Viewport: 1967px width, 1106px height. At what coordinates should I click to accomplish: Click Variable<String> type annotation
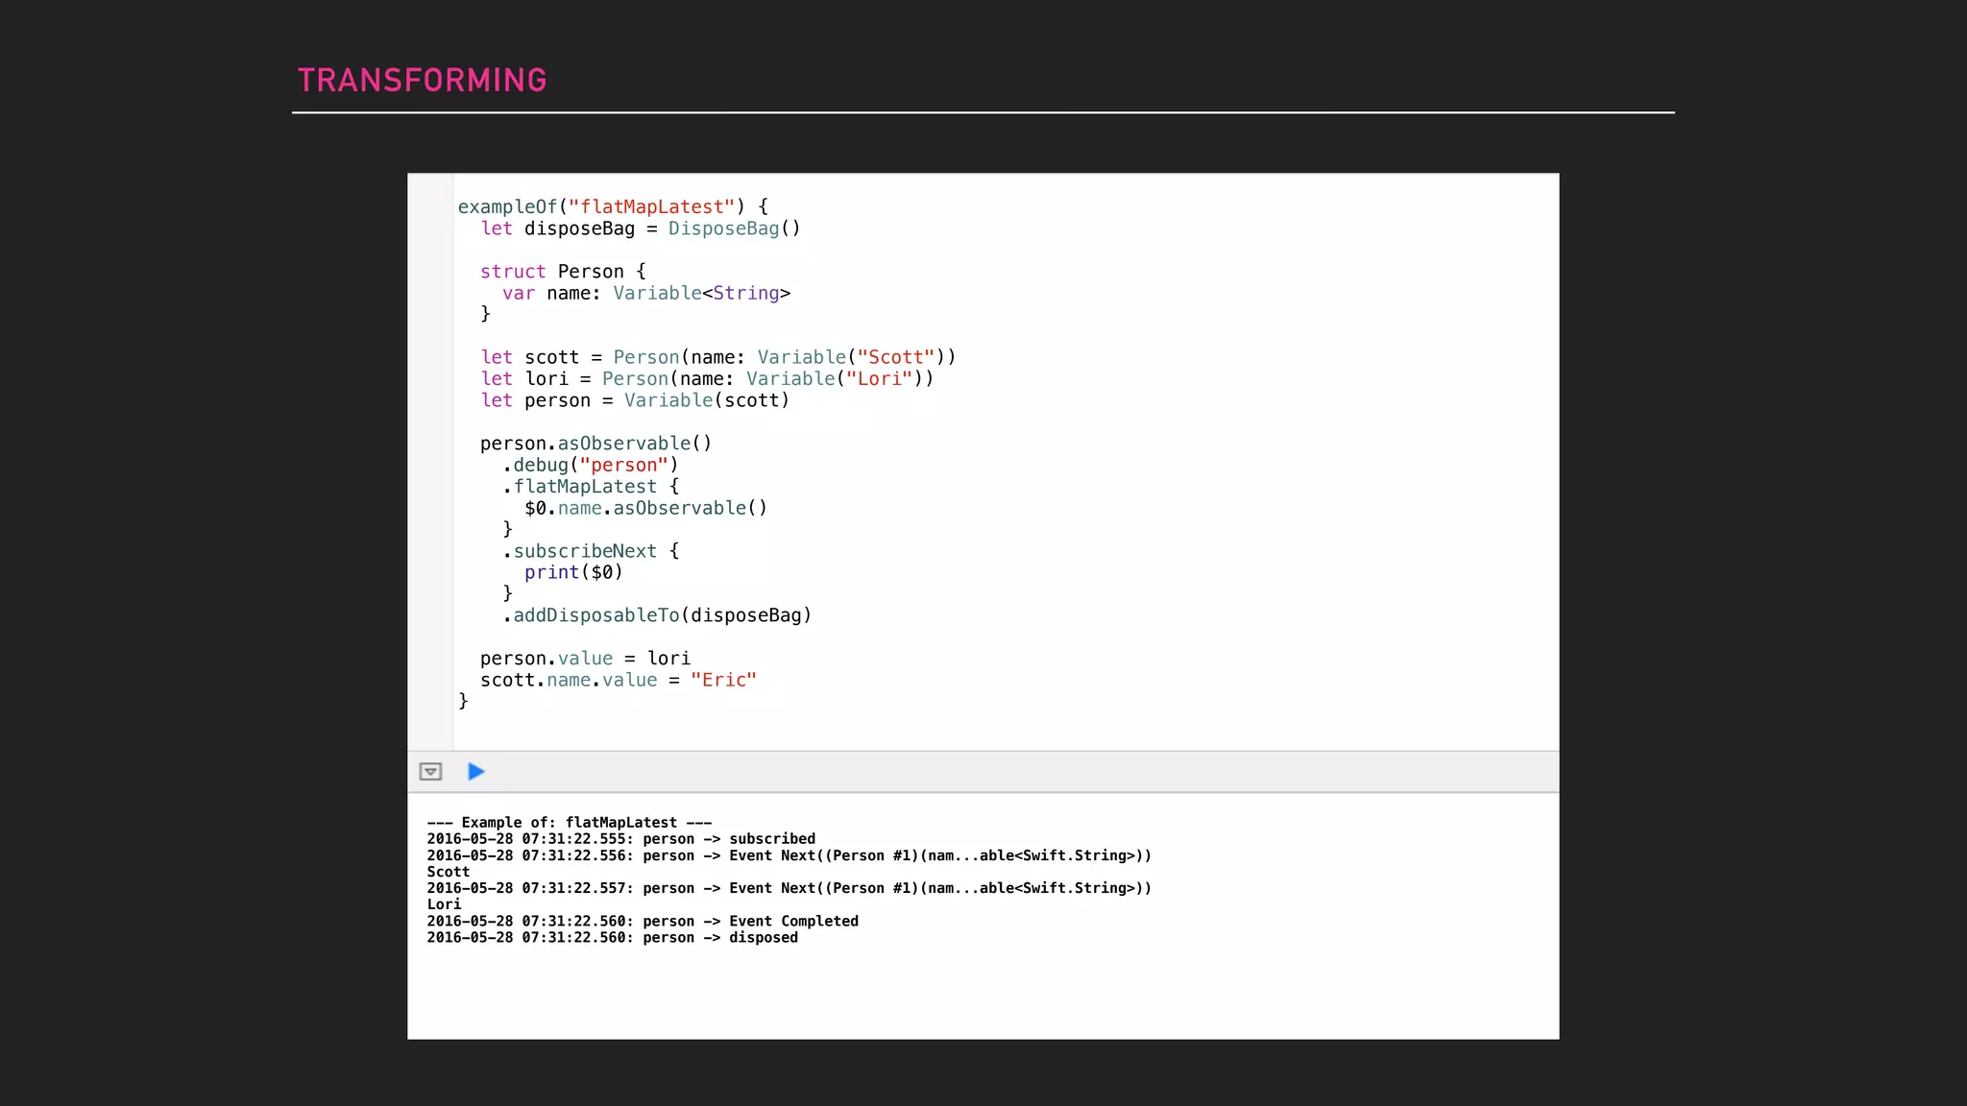click(x=701, y=294)
